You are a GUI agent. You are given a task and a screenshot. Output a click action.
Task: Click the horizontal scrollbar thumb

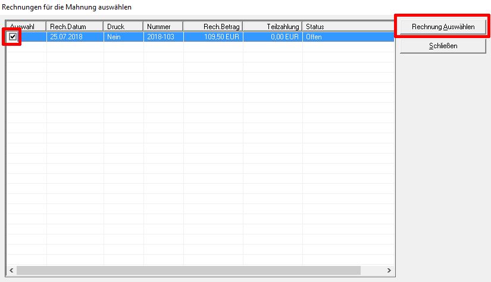[187, 270]
